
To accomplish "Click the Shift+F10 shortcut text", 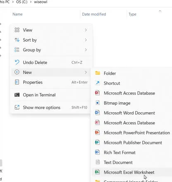I will pos(79,107).
